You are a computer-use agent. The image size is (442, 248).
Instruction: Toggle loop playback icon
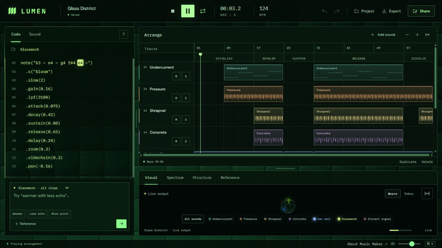[203, 11]
